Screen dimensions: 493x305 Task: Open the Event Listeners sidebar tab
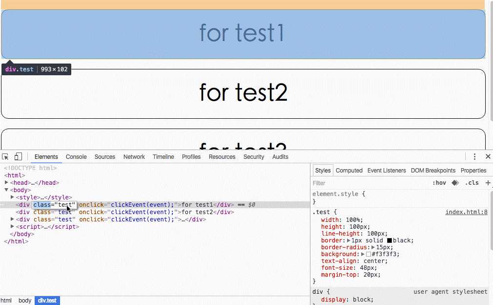coord(387,170)
